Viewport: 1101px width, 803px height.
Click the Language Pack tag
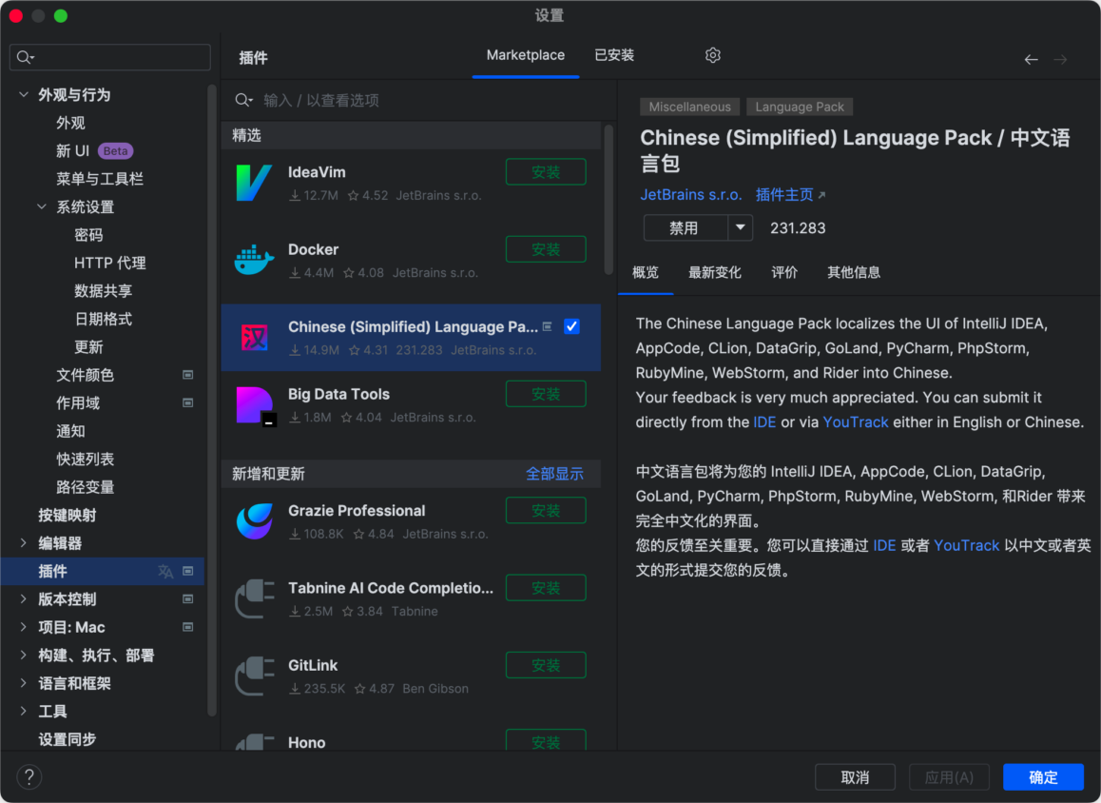(x=799, y=107)
